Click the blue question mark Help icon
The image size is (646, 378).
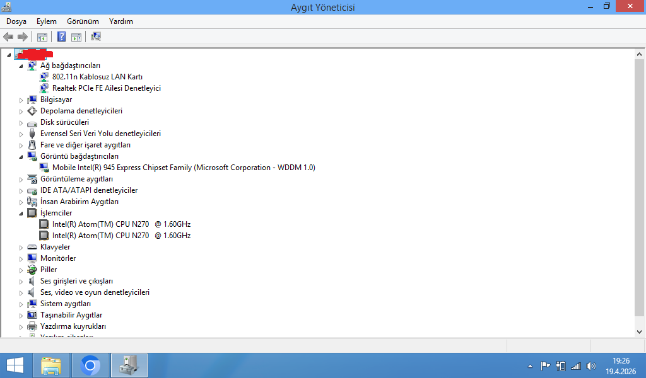tap(61, 37)
